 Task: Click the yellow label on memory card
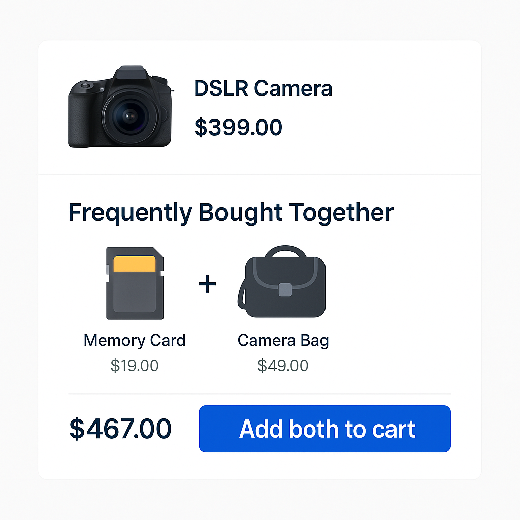(134, 264)
